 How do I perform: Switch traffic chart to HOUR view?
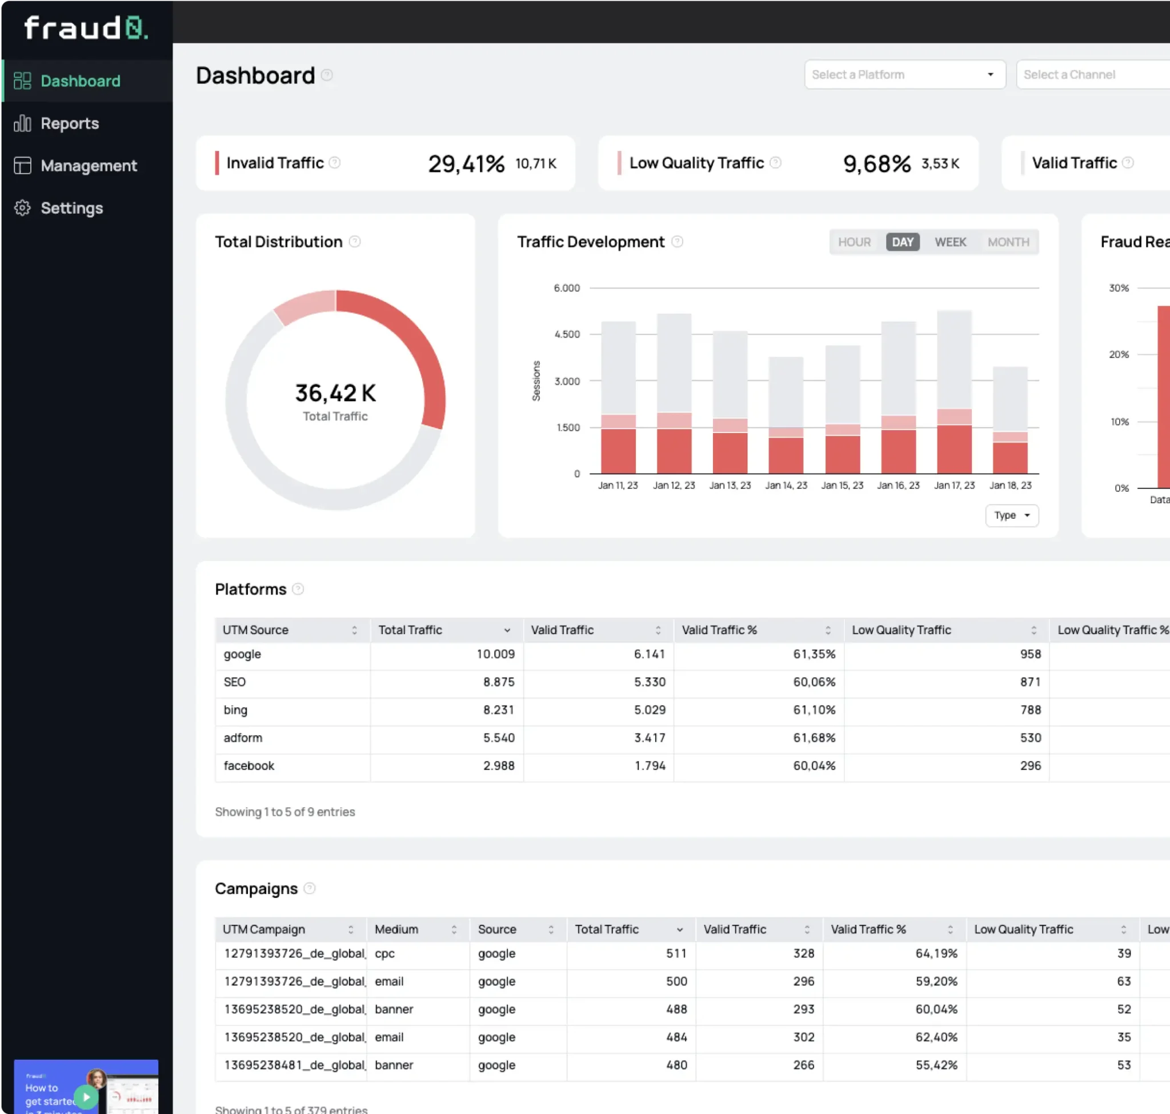coord(854,242)
